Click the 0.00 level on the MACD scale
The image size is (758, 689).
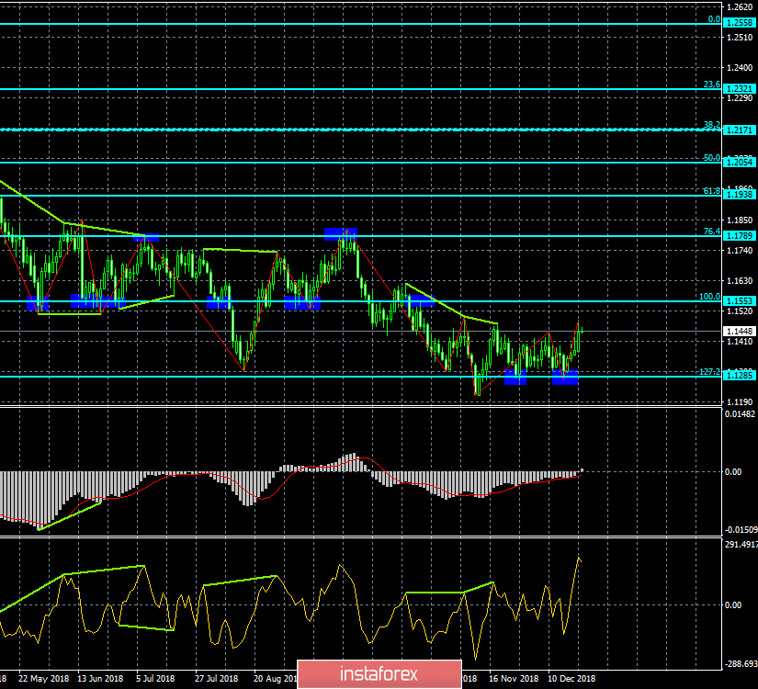[x=733, y=472]
